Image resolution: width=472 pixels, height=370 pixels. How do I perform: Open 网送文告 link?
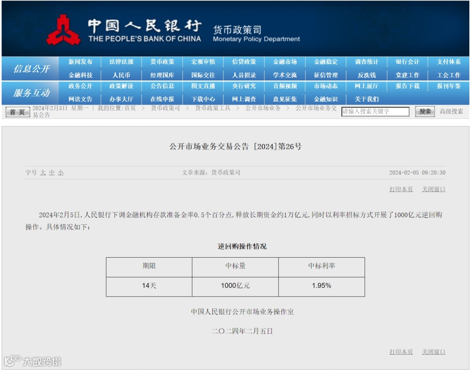(80, 99)
